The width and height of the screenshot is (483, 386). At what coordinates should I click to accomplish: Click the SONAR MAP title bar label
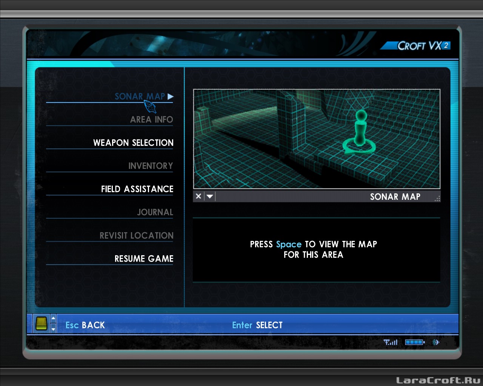click(x=395, y=197)
